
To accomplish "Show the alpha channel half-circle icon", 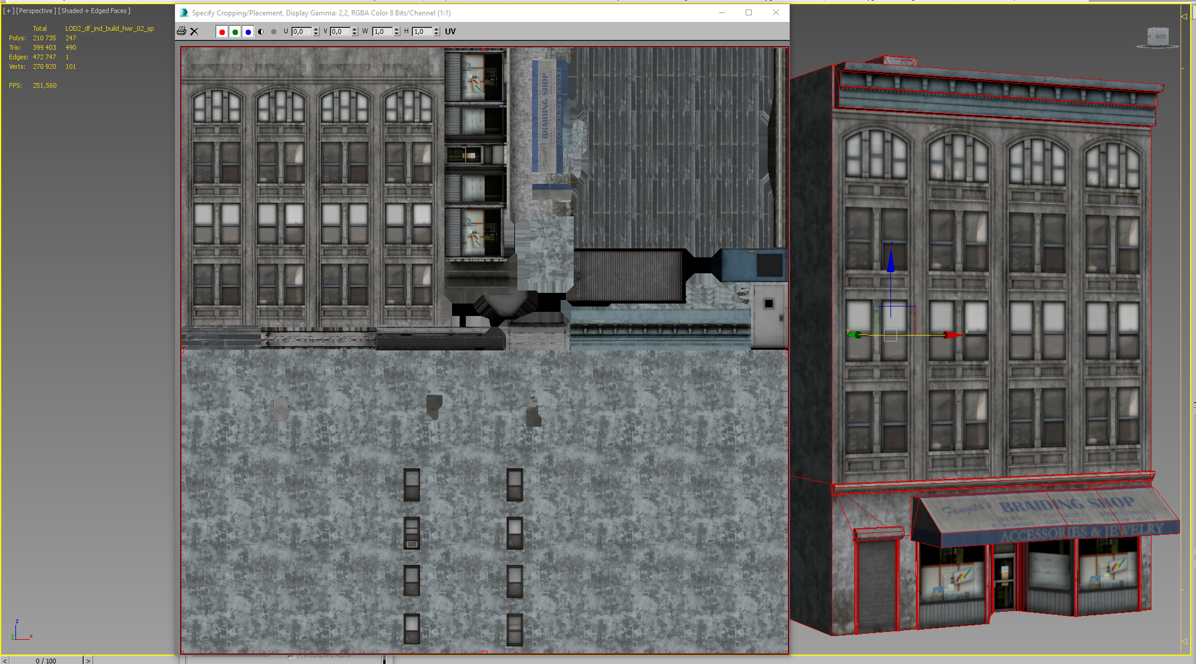I will [261, 32].
